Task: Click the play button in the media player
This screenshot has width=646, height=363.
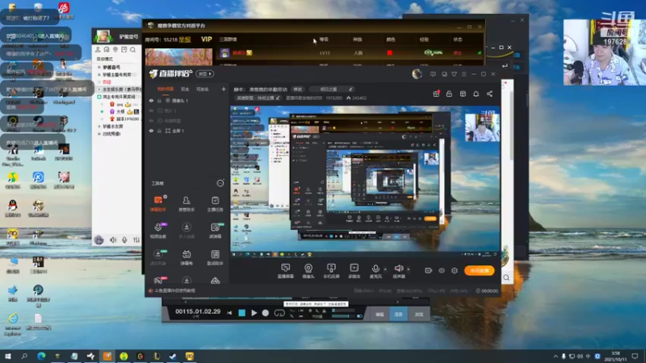Action: tap(254, 313)
